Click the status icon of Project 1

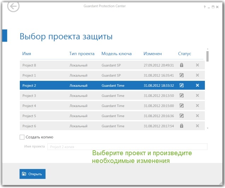coord(181,75)
